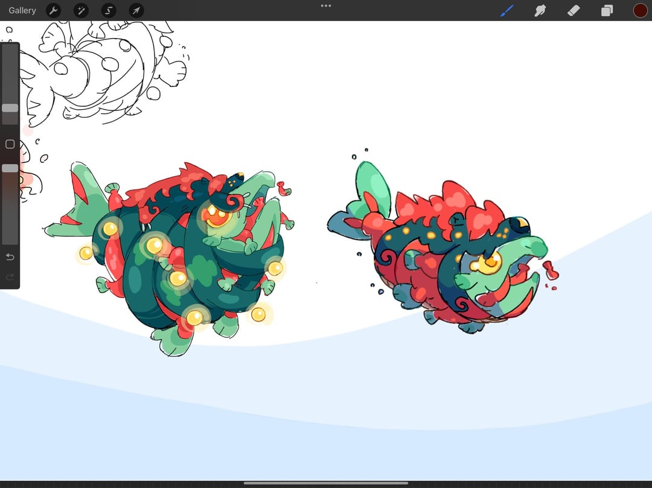Select the Selection tool ribbon icon
652x488 pixels.
[109, 10]
